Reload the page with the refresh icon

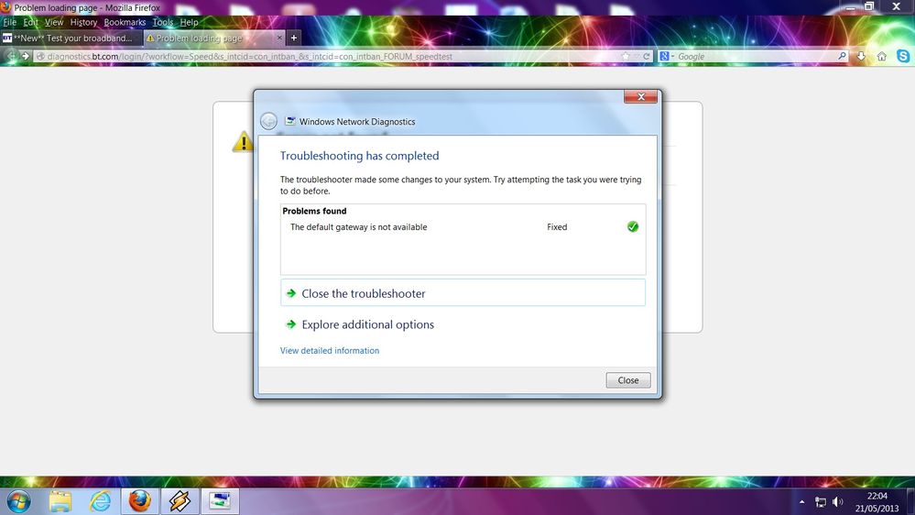646,56
